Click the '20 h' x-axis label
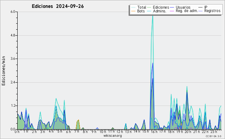This screenshot has width=225, height=139. [188, 131]
